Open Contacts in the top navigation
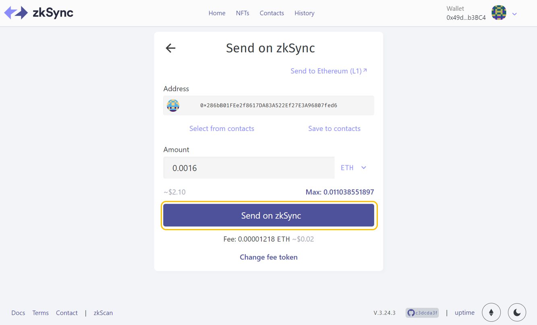This screenshot has width=537, height=325. coord(272,13)
